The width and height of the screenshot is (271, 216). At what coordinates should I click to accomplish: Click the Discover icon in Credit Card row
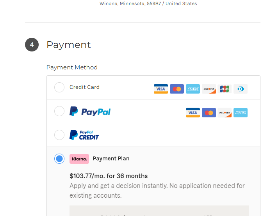[209, 89]
